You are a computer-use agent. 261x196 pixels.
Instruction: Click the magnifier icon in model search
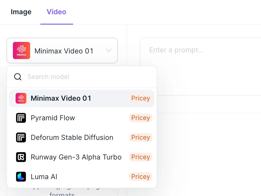tap(18, 77)
